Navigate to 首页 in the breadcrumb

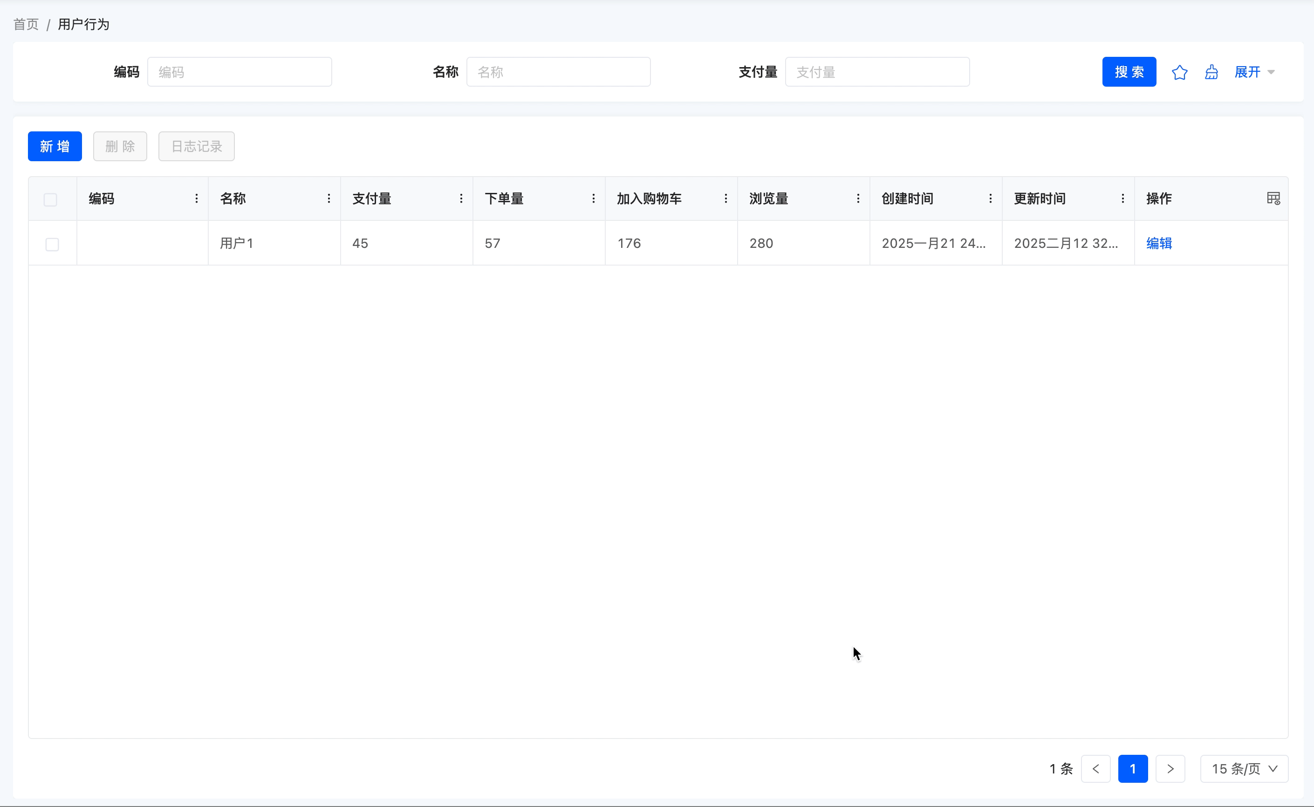click(26, 25)
